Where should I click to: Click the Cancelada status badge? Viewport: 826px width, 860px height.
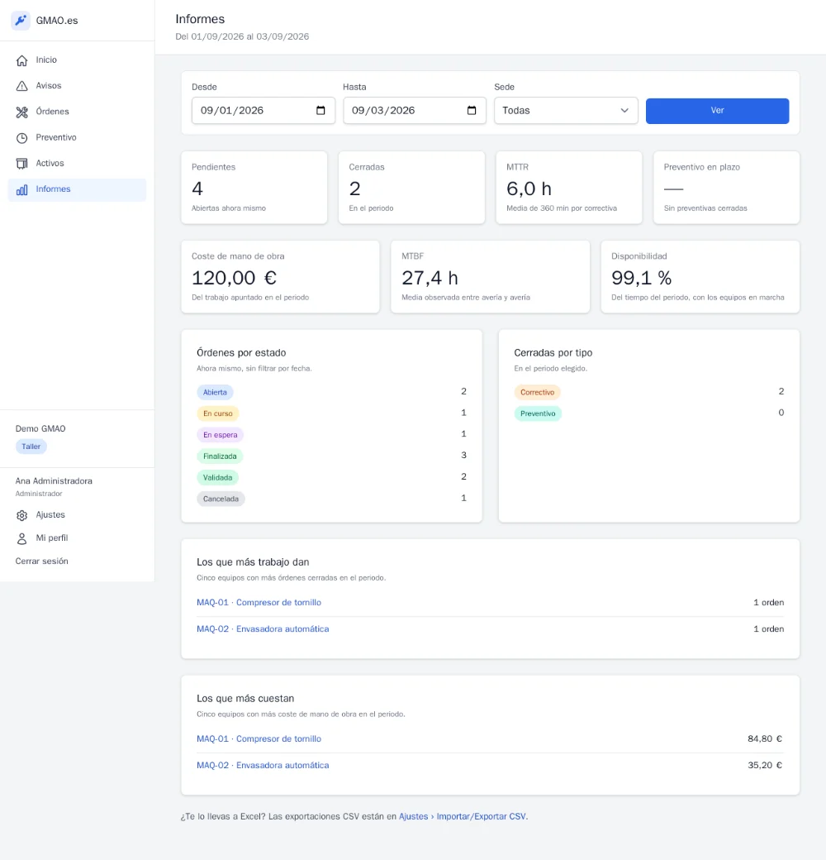click(221, 499)
